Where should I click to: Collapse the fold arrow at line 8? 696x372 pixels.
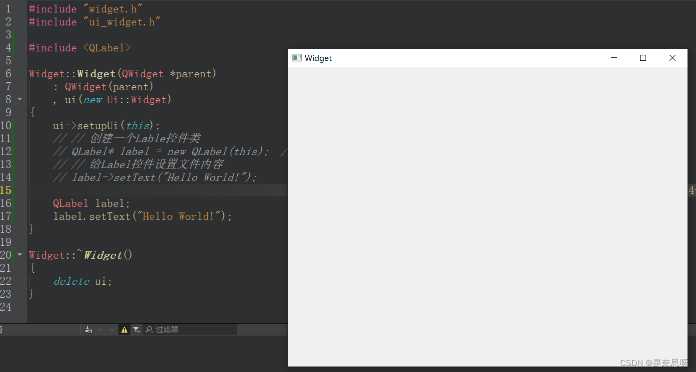click(20, 99)
